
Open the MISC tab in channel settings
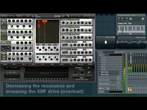pos(125,24)
